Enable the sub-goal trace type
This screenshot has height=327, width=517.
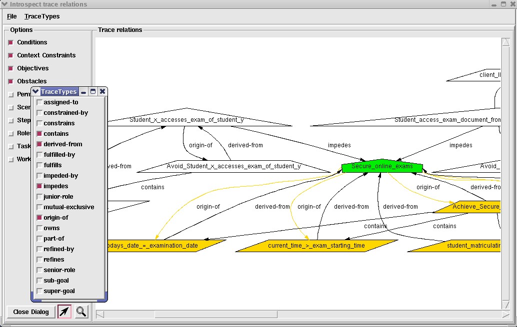(x=39, y=281)
